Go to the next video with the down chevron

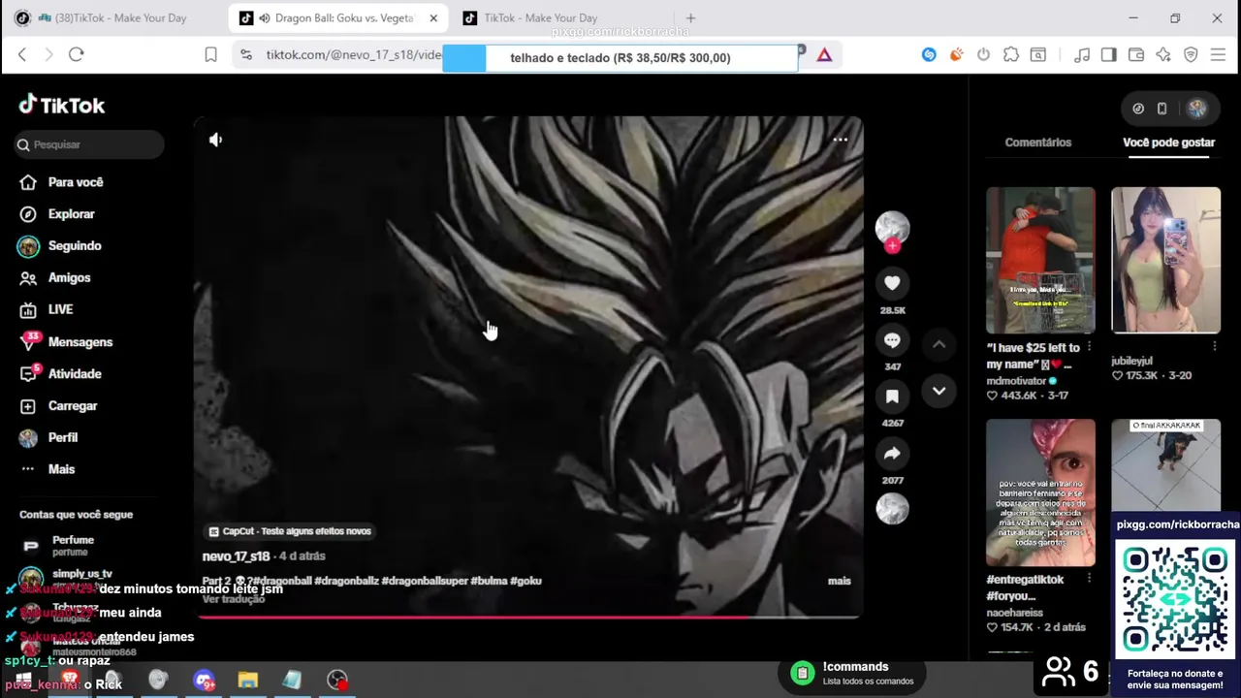click(x=939, y=391)
